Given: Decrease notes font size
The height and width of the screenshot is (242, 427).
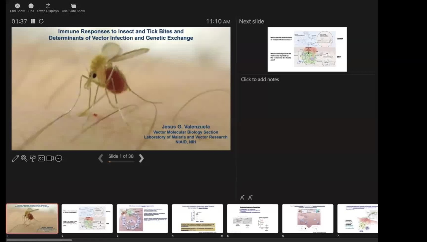Looking at the screenshot, I should [x=250, y=198].
